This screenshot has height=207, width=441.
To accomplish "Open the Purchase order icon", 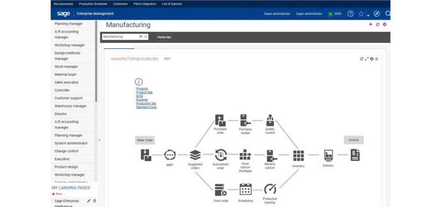I will pos(220,120).
